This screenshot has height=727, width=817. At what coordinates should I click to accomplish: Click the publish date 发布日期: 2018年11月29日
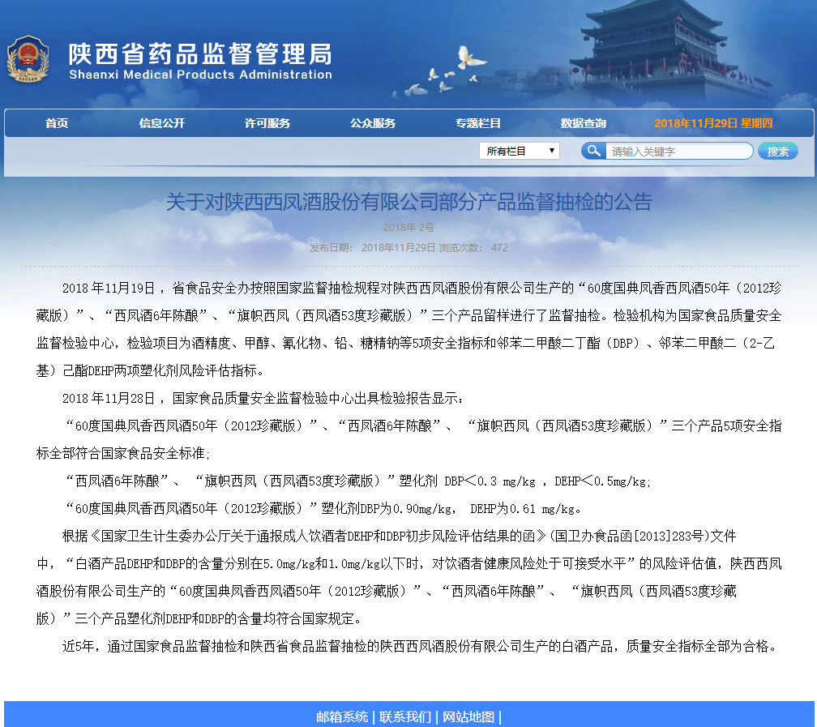[x=372, y=247]
